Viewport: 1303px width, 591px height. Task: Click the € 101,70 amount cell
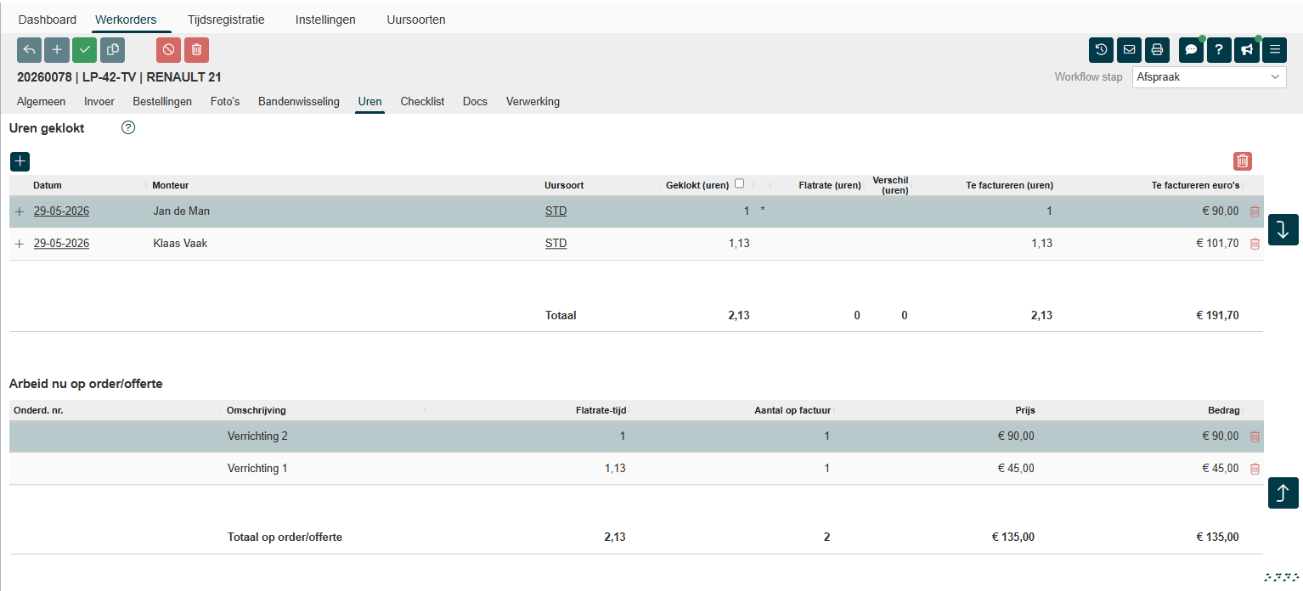coord(1218,244)
